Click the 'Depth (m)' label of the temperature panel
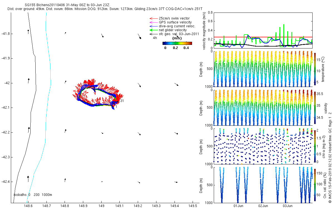Image resolution: width=334 pixels, height=209 pixels. [202, 69]
